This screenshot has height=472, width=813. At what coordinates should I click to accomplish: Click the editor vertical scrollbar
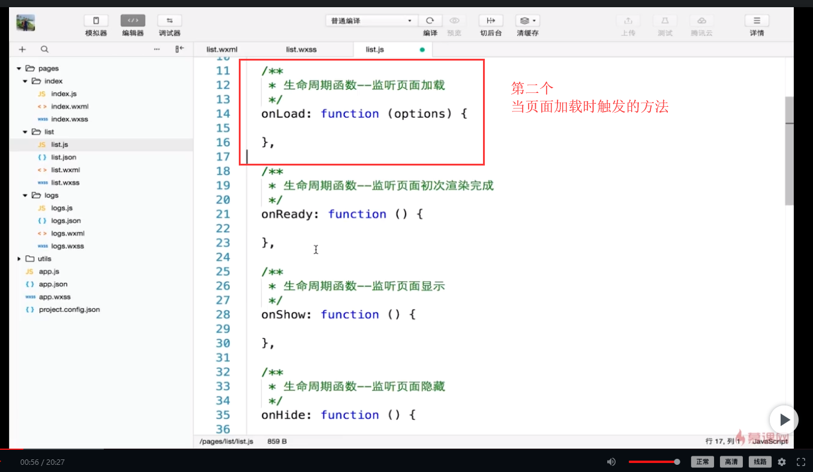click(x=789, y=150)
